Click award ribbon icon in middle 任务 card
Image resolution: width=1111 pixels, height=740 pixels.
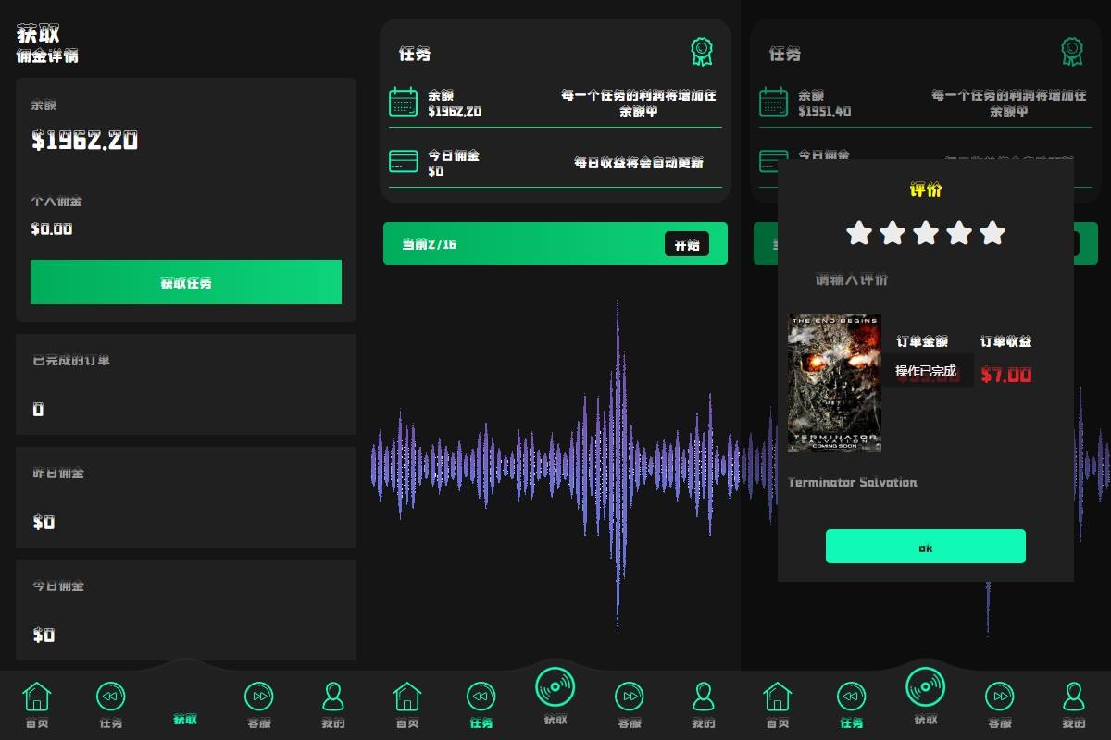click(702, 52)
